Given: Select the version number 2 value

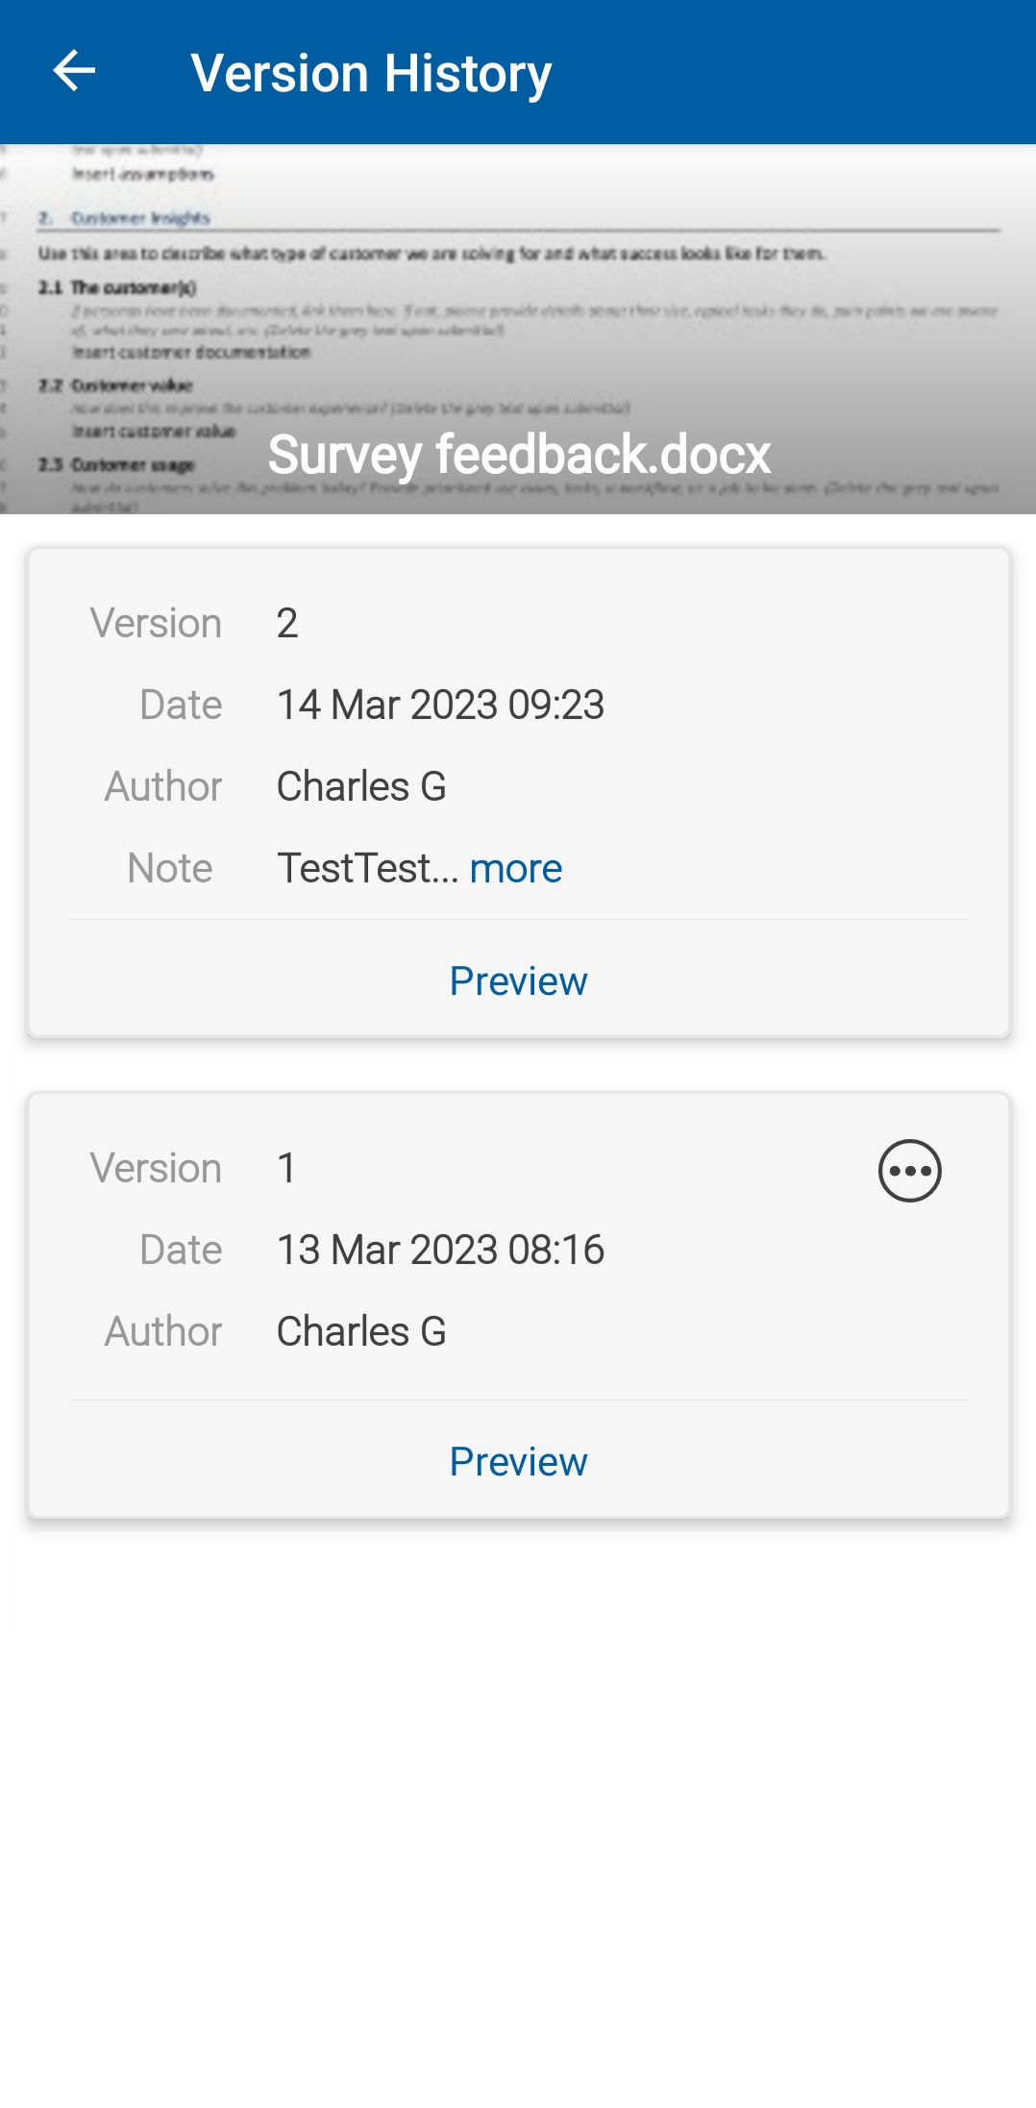Looking at the screenshot, I should (287, 624).
